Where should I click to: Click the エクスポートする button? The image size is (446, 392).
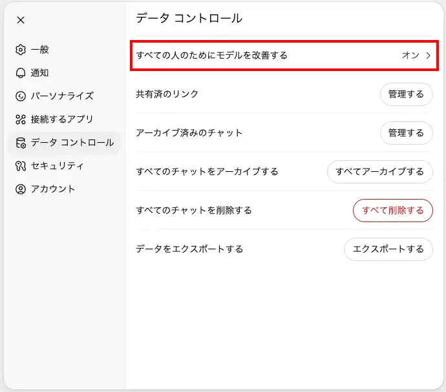click(388, 249)
